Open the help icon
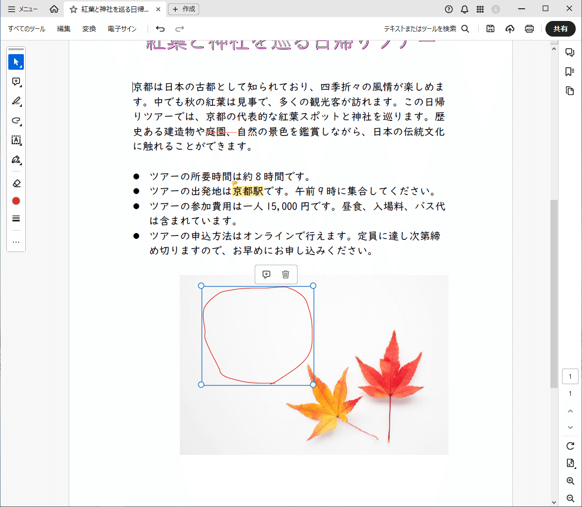 pyautogui.click(x=449, y=9)
